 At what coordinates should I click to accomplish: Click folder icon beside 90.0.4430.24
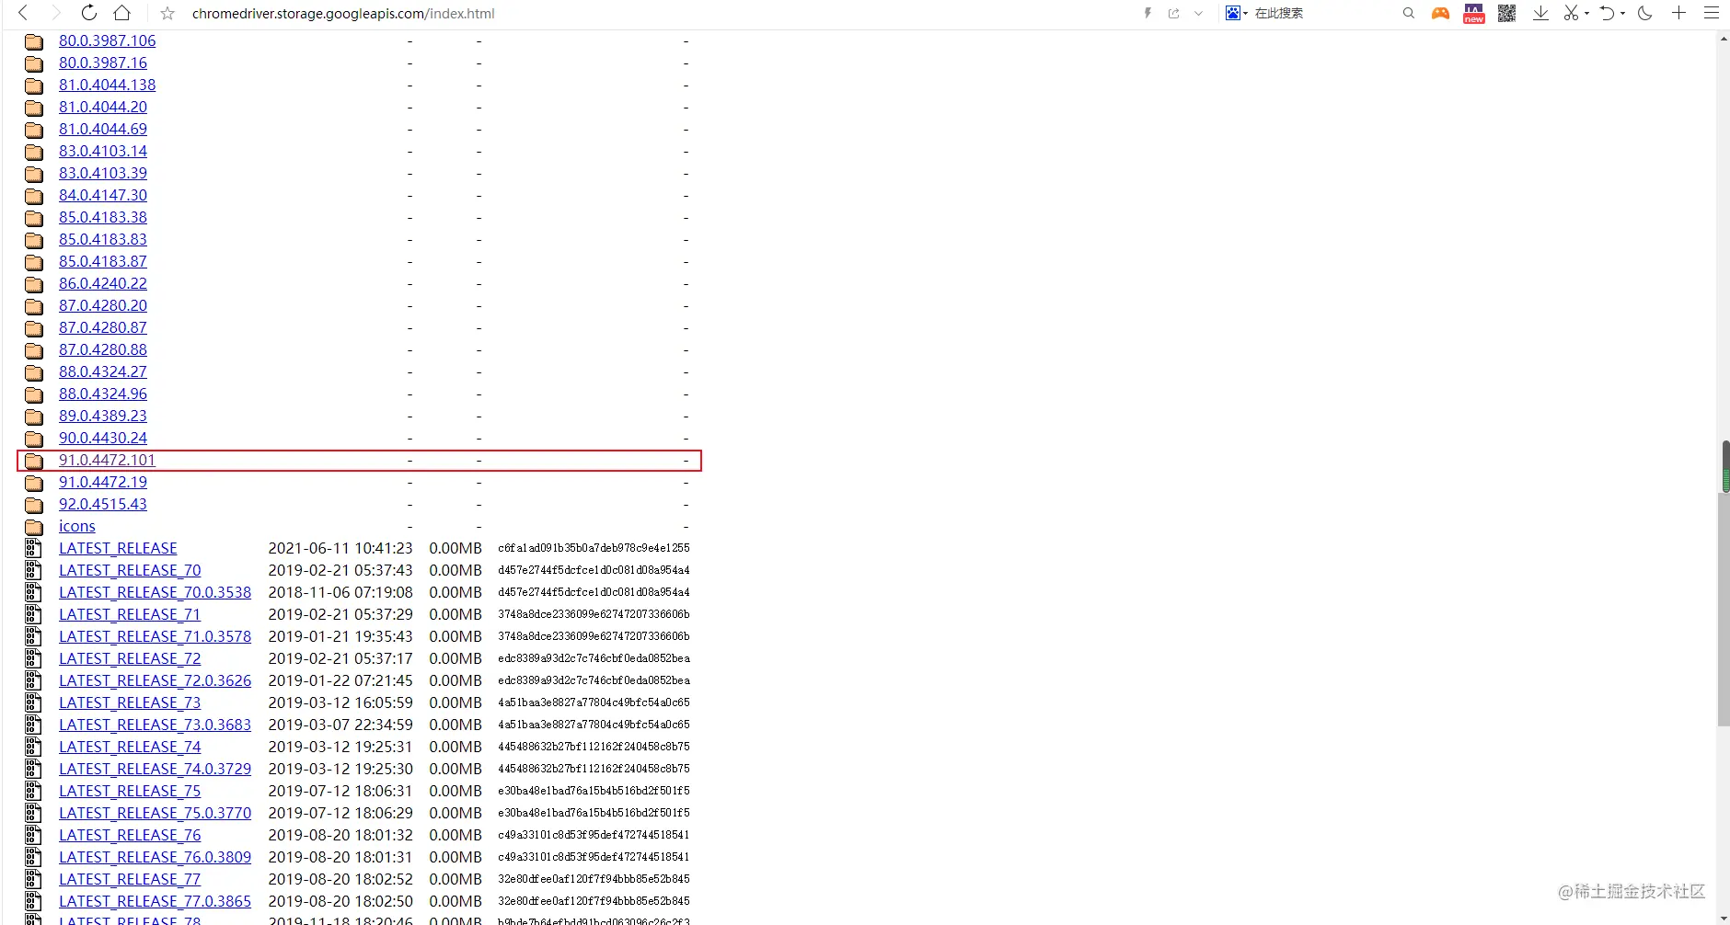[34, 439]
